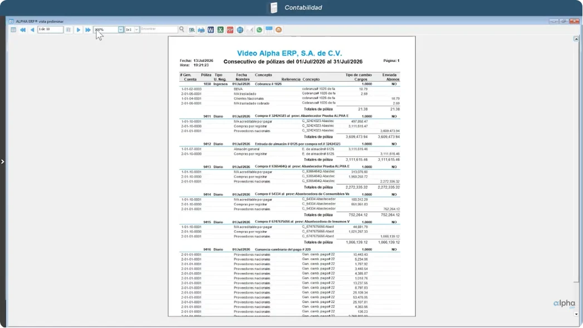Click the scrollbar up arrow
Viewport: 583px width, 328px height.
pos(576,38)
